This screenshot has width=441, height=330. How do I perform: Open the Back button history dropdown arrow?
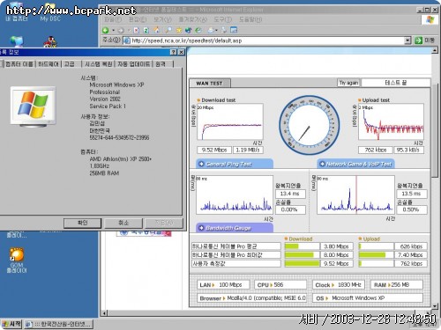pos(113,30)
